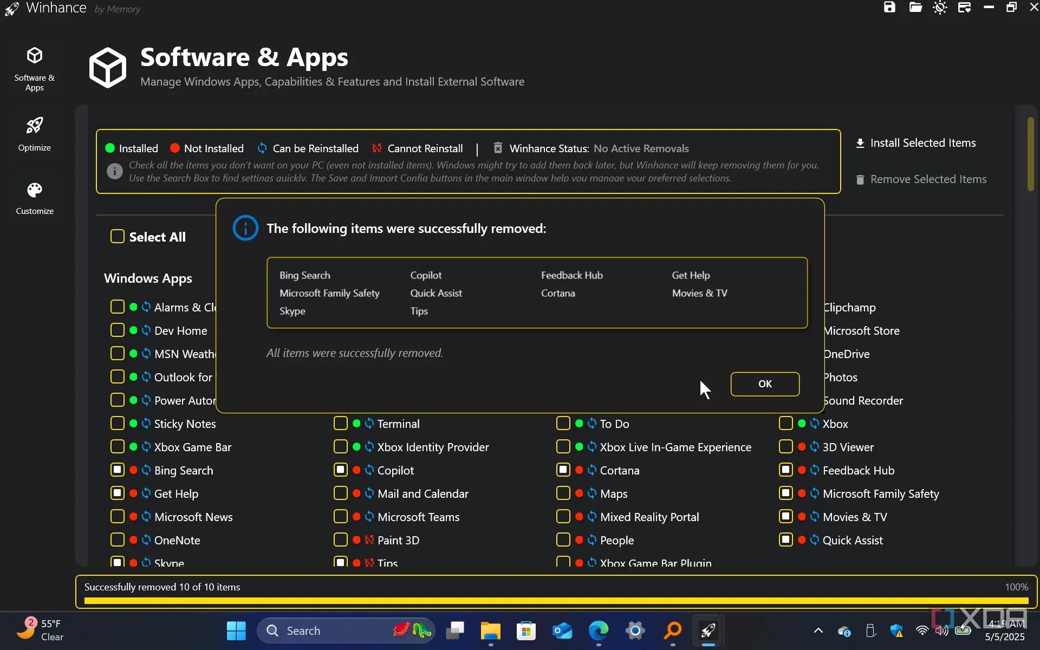Uncheck the Cortana checkbox
This screenshot has height=650, width=1040.
563,470
